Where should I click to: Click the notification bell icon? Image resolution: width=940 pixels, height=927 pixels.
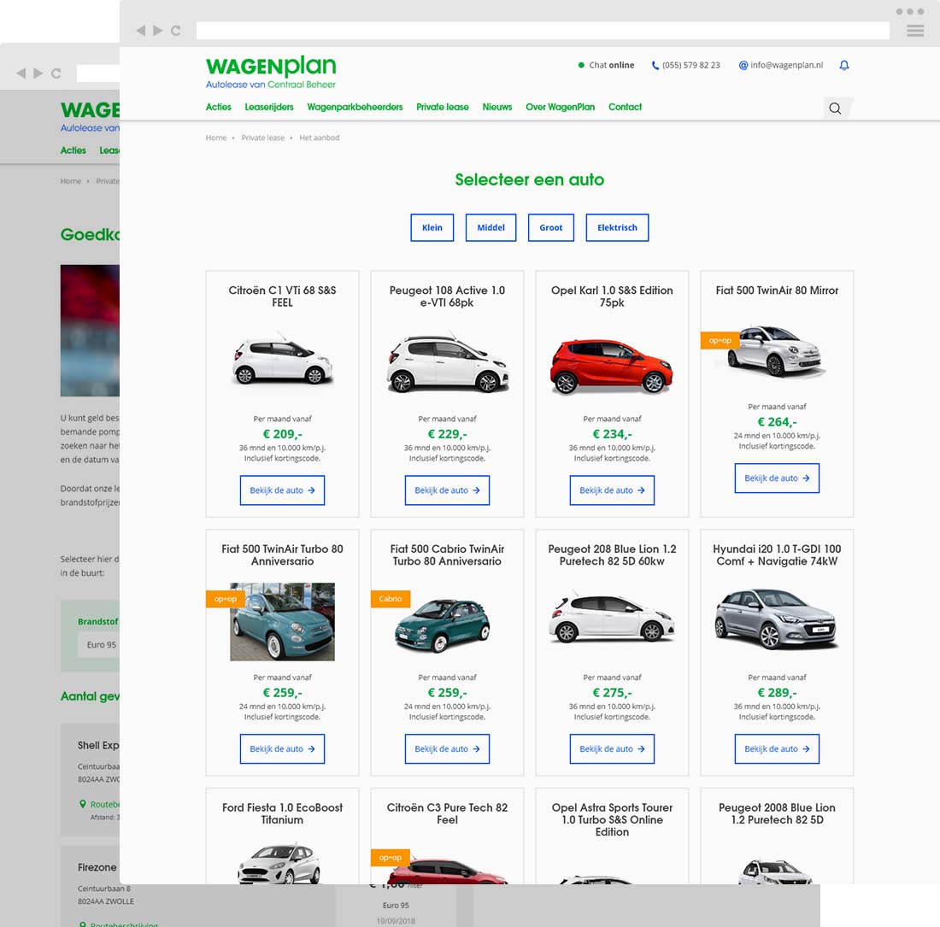[x=844, y=65]
